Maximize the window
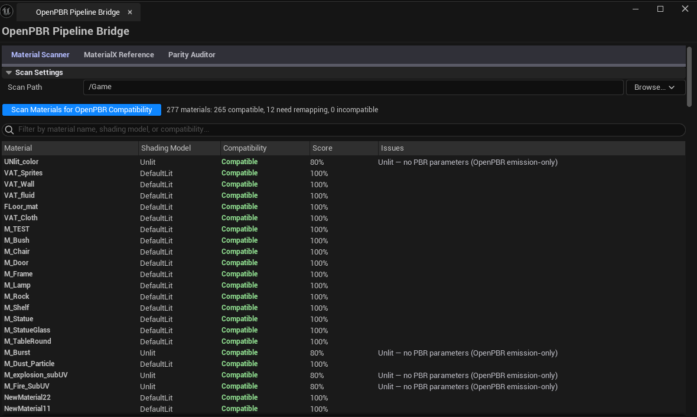This screenshot has height=417, width=697. (660, 9)
